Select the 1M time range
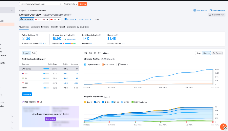This screenshot has height=131, width=228. point(86,53)
